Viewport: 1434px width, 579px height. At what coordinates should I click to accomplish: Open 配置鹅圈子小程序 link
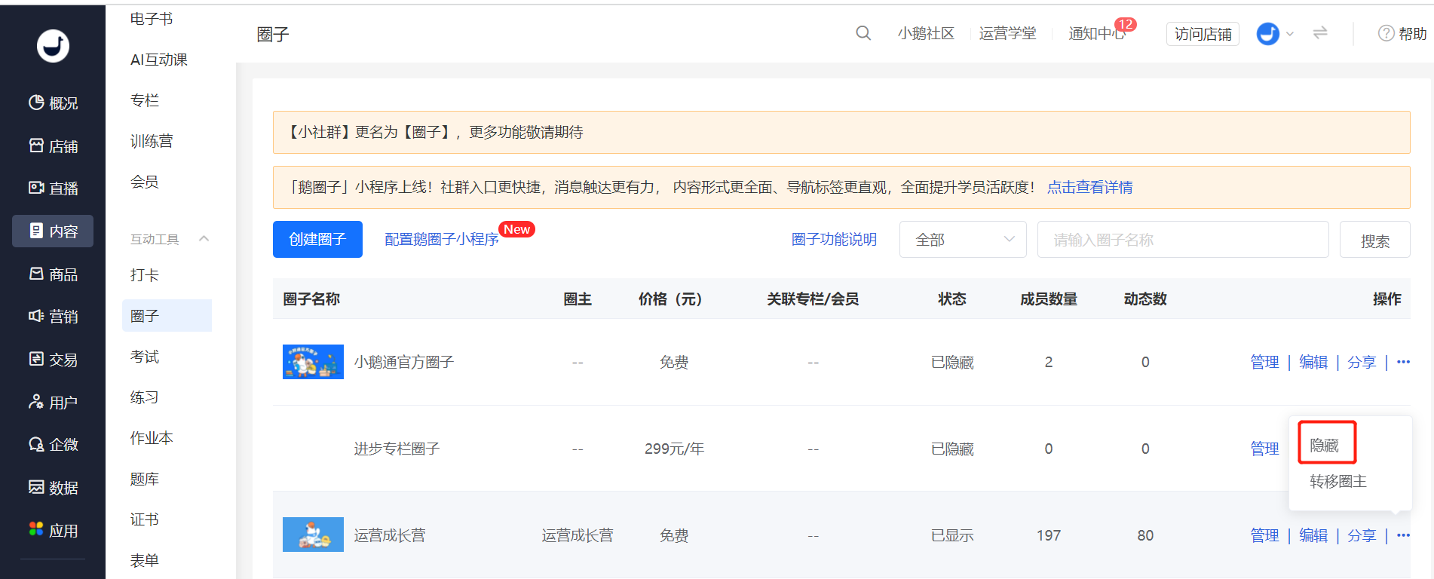(x=442, y=239)
